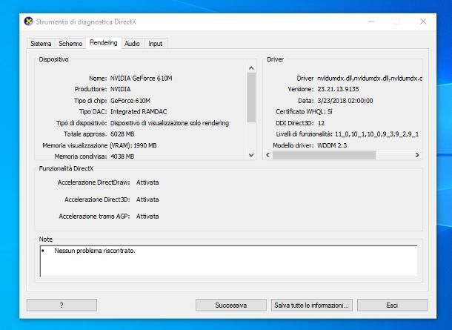Click Driver panel scroll left arrow
Viewport: 452px width, 330px height.
coord(267,155)
